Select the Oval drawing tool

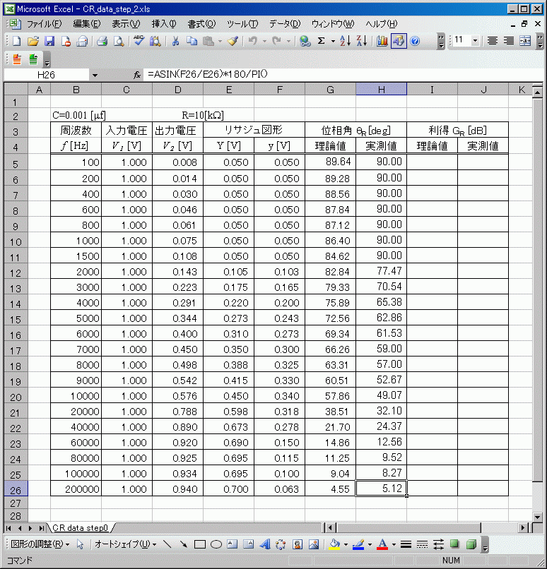216,544
